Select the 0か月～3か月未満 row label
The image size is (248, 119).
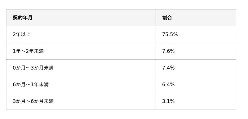coord(33,68)
